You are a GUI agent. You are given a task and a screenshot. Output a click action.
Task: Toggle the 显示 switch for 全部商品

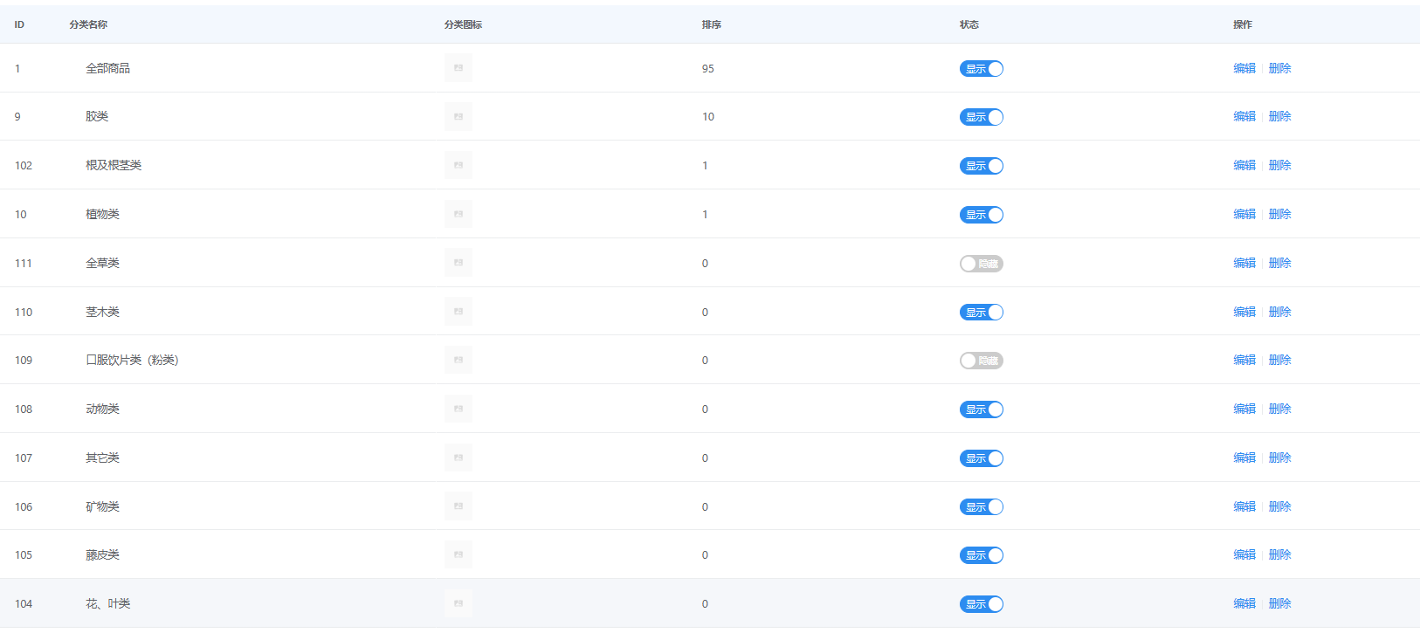[x=982, y=69]
